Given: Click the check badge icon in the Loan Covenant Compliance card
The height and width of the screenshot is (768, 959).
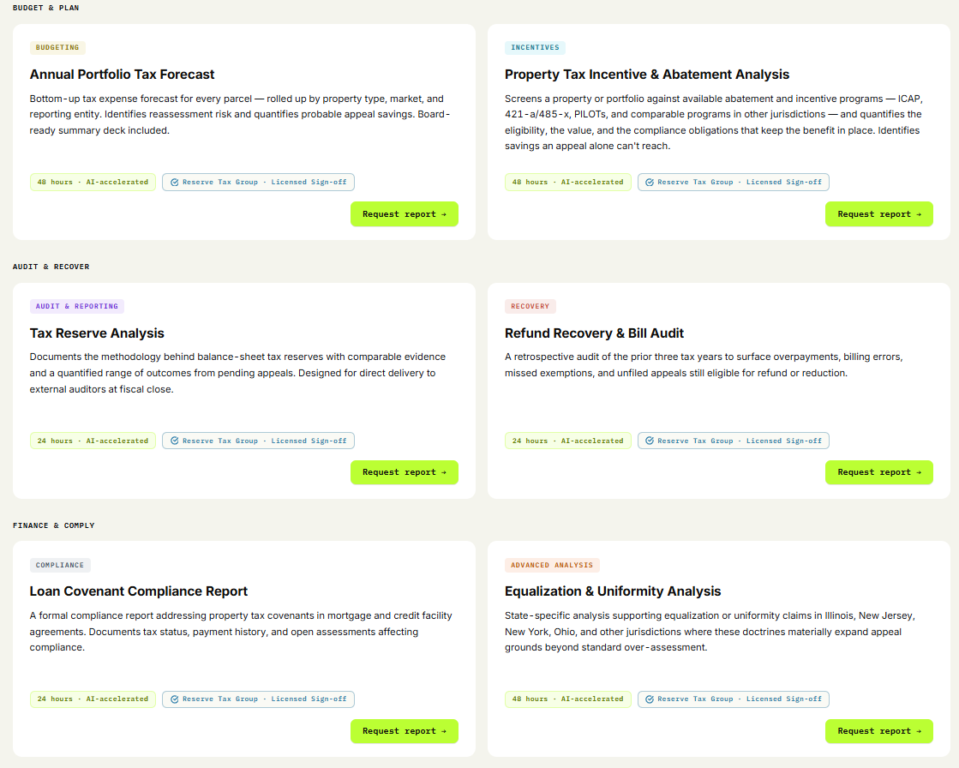Looking at the screenshot, I should 174,699.
